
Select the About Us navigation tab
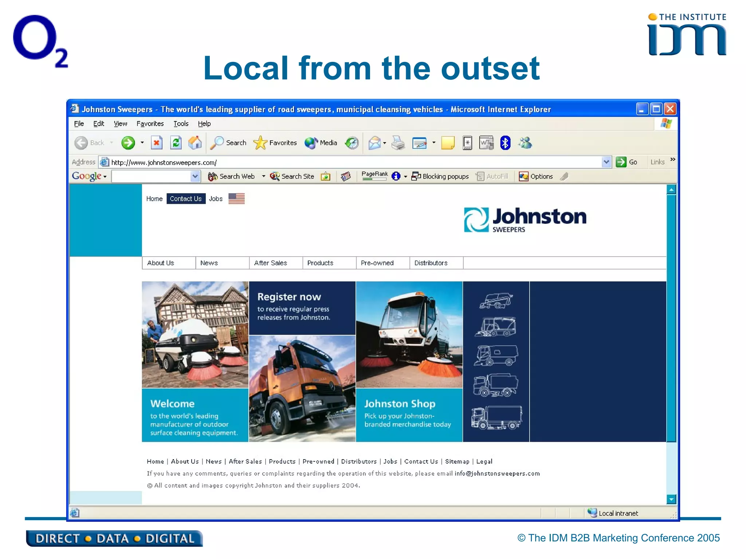tap(169, 263)
